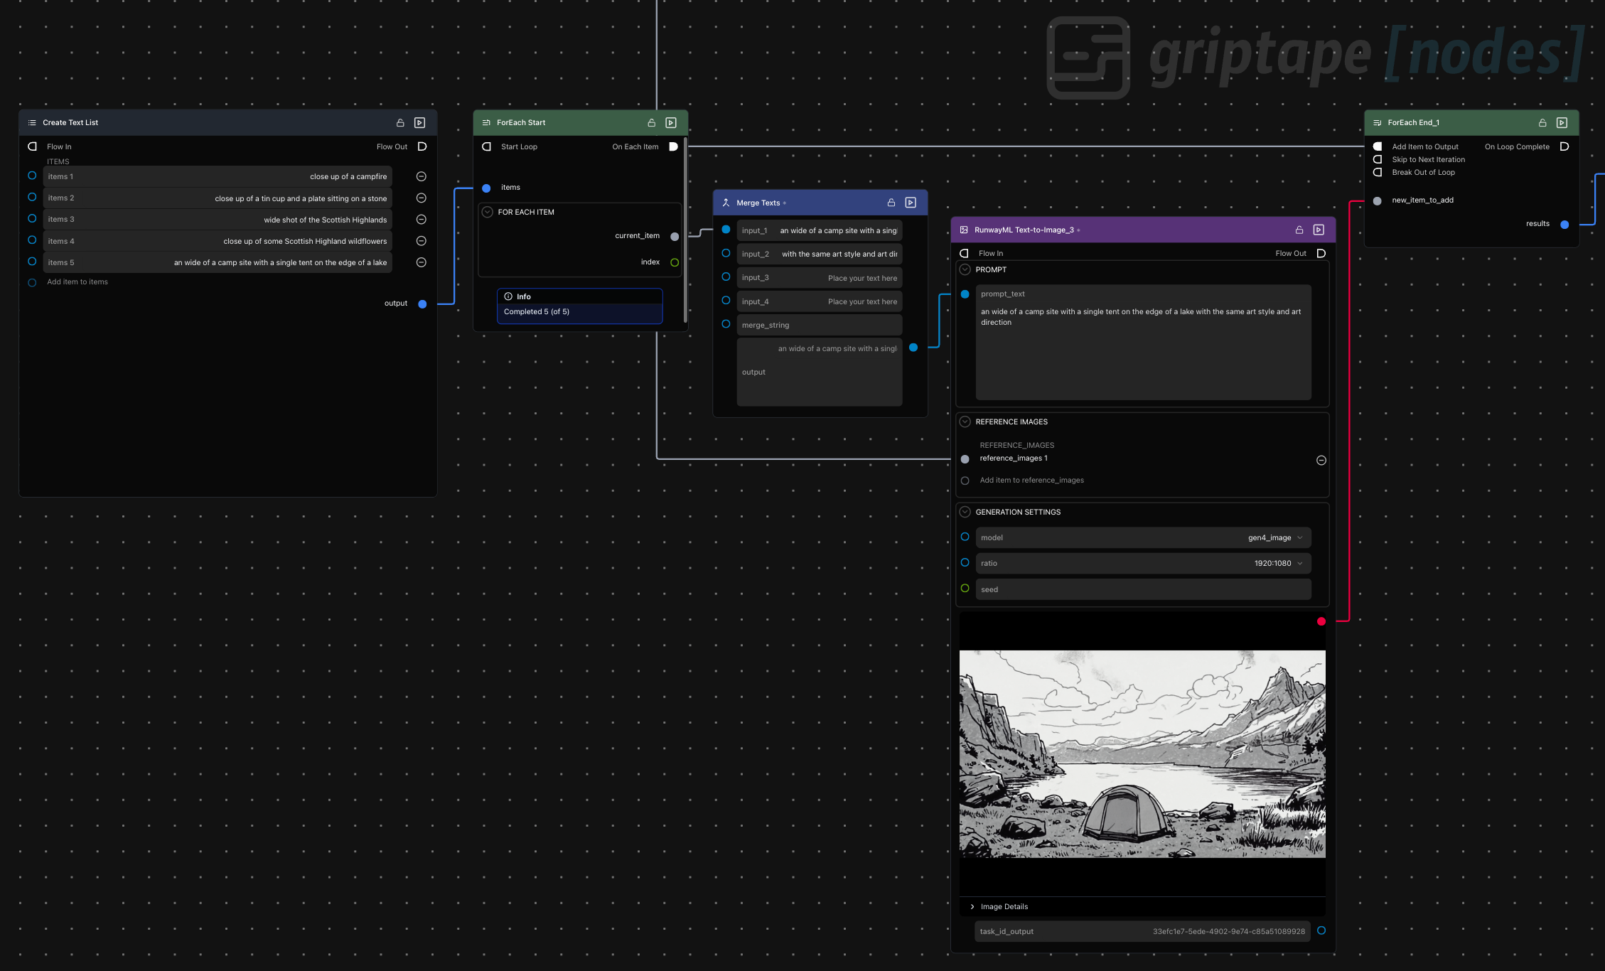This screenshot has width=1605, height=971.
Task: Click the current_item output port
Action: pyautogui.click(x=675, y=236)
